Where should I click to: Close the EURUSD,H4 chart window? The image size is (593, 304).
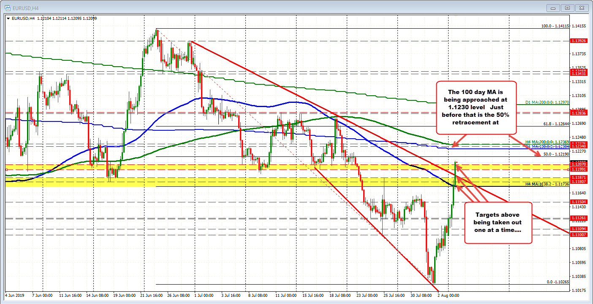point(582,8)
